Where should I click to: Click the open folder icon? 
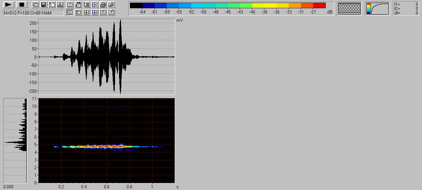(x=111, y=5)
